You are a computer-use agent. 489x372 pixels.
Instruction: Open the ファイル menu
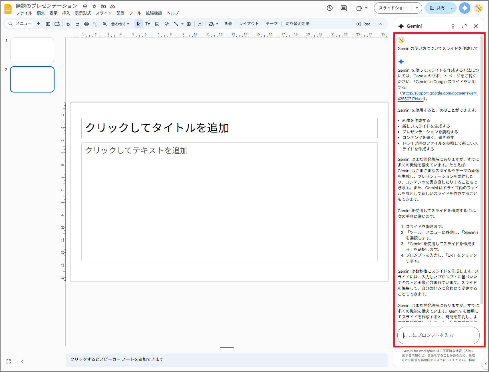click(24, 13)
